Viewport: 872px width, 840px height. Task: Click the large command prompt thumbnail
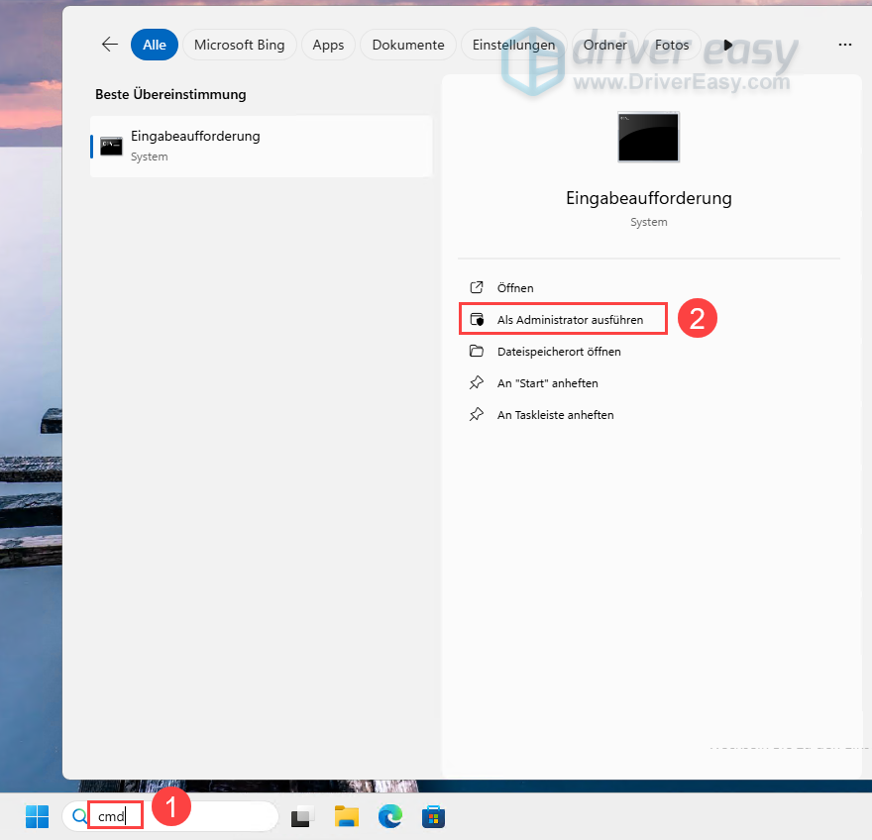coord(648,137)
